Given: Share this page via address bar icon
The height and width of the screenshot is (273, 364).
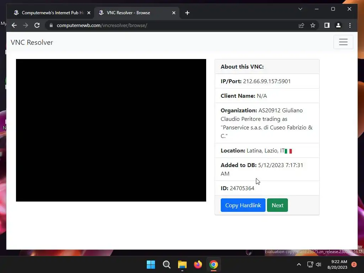Looking at the screenshot, I should point(301,25).
